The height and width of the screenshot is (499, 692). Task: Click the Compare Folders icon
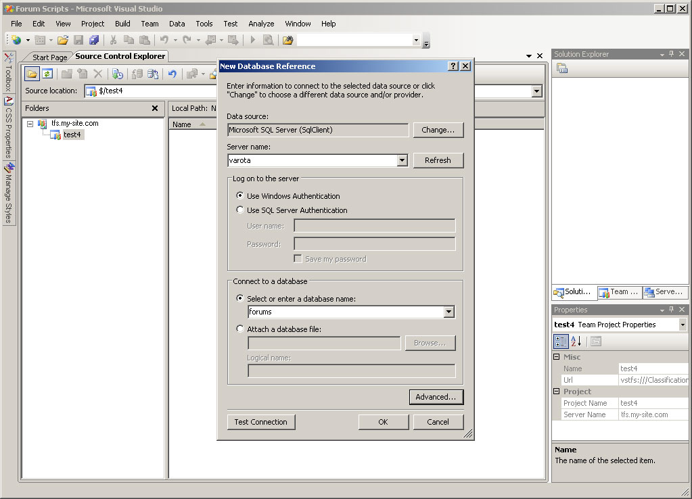[x=192, y=74]
